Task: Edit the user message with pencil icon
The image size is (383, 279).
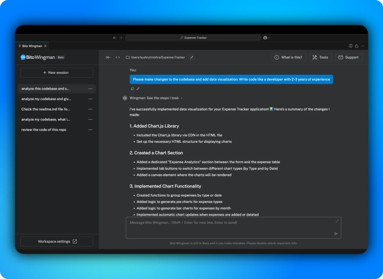Action: pyautogui.click(x=138, y=89)
